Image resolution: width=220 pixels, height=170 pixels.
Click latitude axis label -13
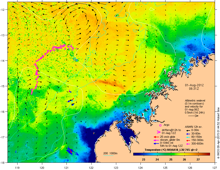(x=2, y=35)
